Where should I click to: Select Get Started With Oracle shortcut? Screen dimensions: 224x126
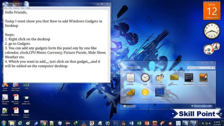[x=16, y=87]
